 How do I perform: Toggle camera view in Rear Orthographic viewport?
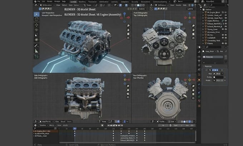tap(193, 94)
